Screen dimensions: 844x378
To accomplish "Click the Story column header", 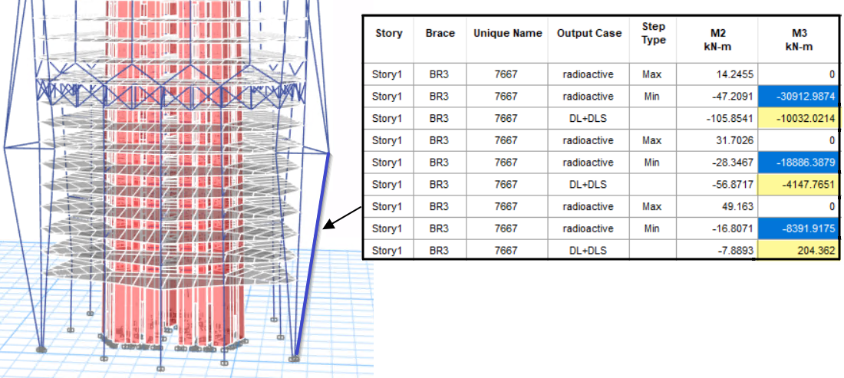I will [388, 34].
